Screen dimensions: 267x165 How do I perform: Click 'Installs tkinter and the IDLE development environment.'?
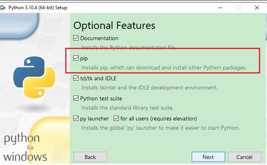[149, 88]
